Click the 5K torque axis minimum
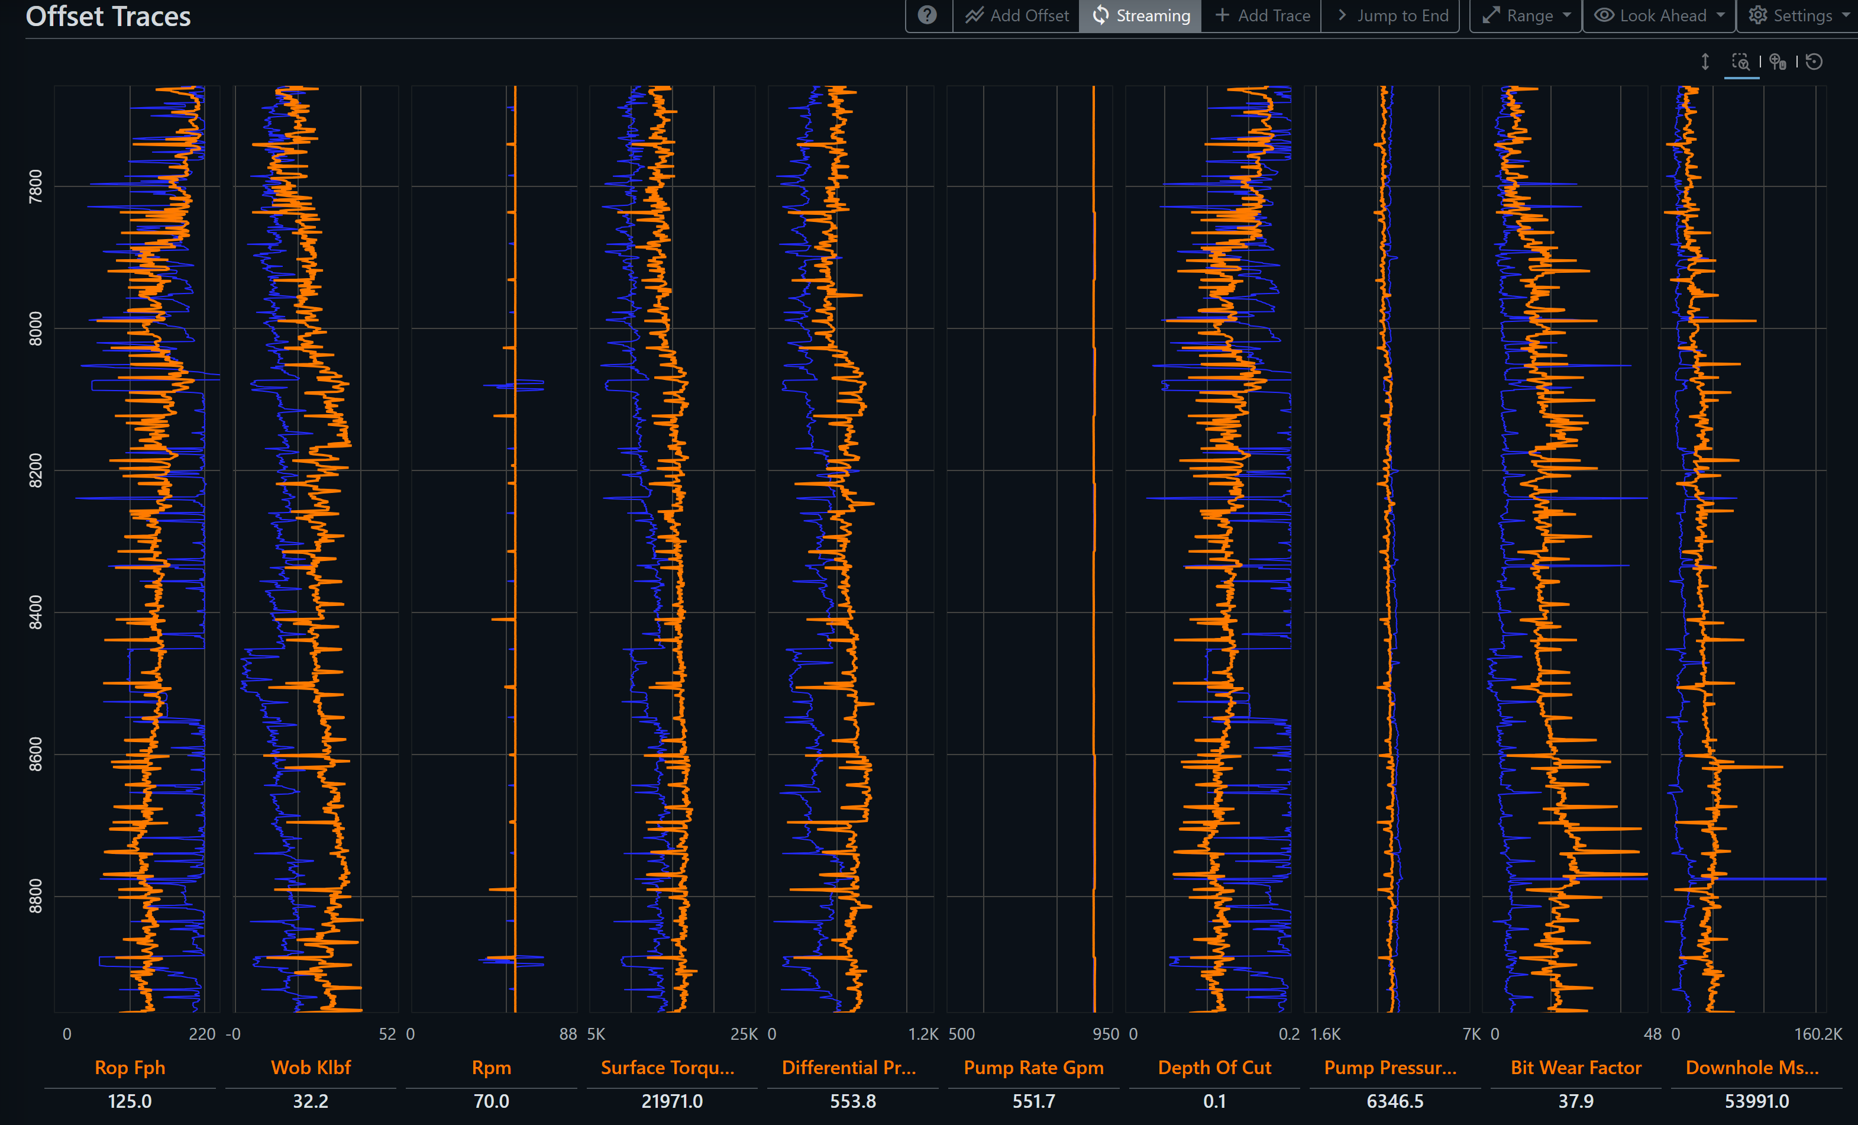 [x=596, y=1034]
